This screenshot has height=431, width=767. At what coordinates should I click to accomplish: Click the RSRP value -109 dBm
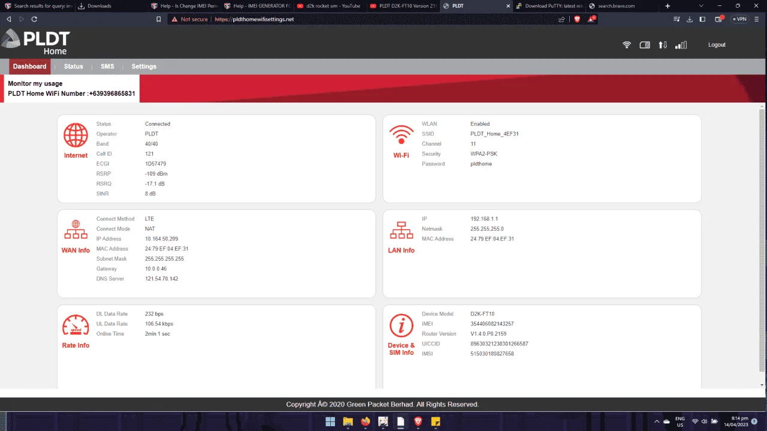point(158,174)
